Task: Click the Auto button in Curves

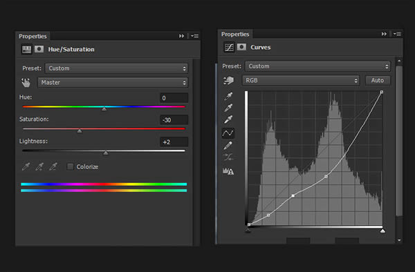Action: (x=378, y=81)
